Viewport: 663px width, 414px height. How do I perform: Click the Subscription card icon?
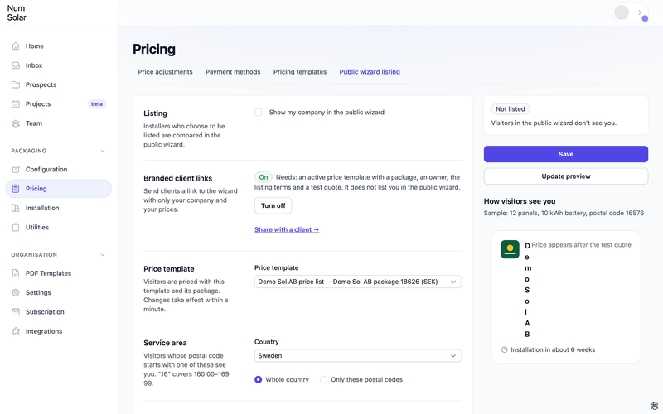pyautogui.click(x=16, y=312)
